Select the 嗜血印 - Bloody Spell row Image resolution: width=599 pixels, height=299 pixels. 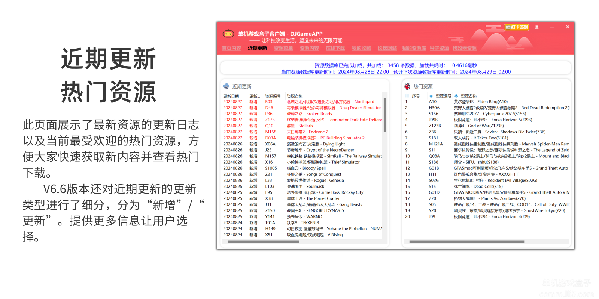pos(302,168)
